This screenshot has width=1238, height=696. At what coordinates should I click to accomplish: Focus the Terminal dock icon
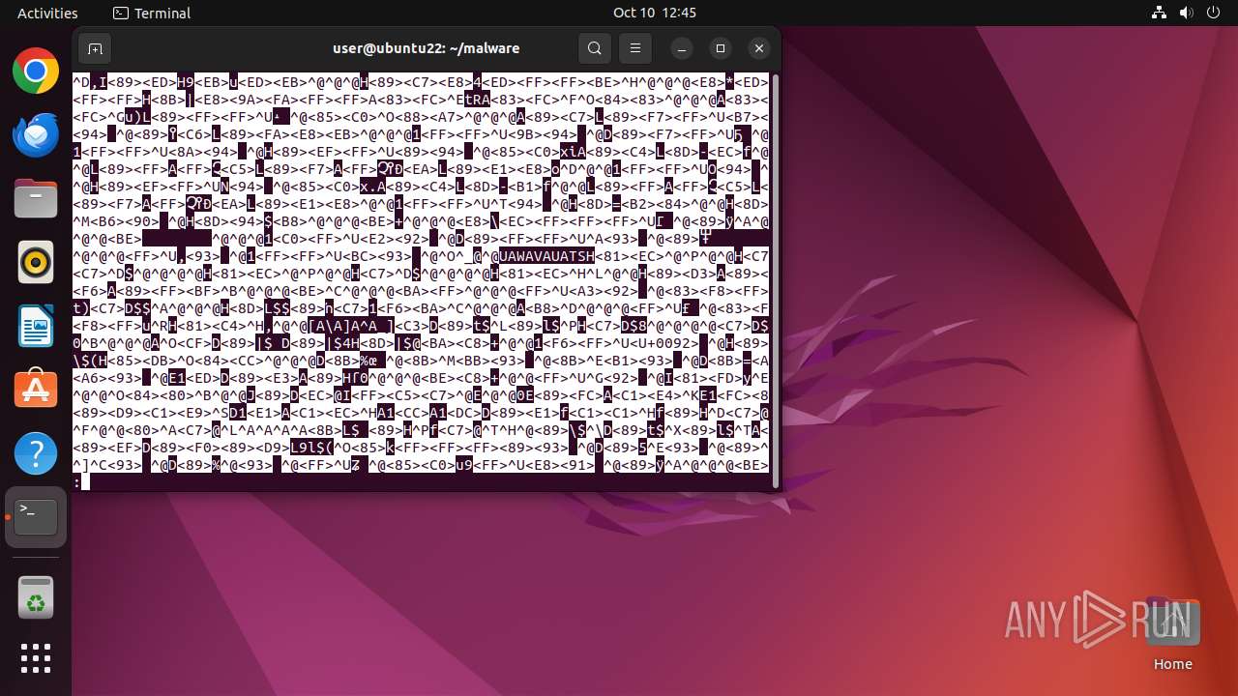coord(36,517)
